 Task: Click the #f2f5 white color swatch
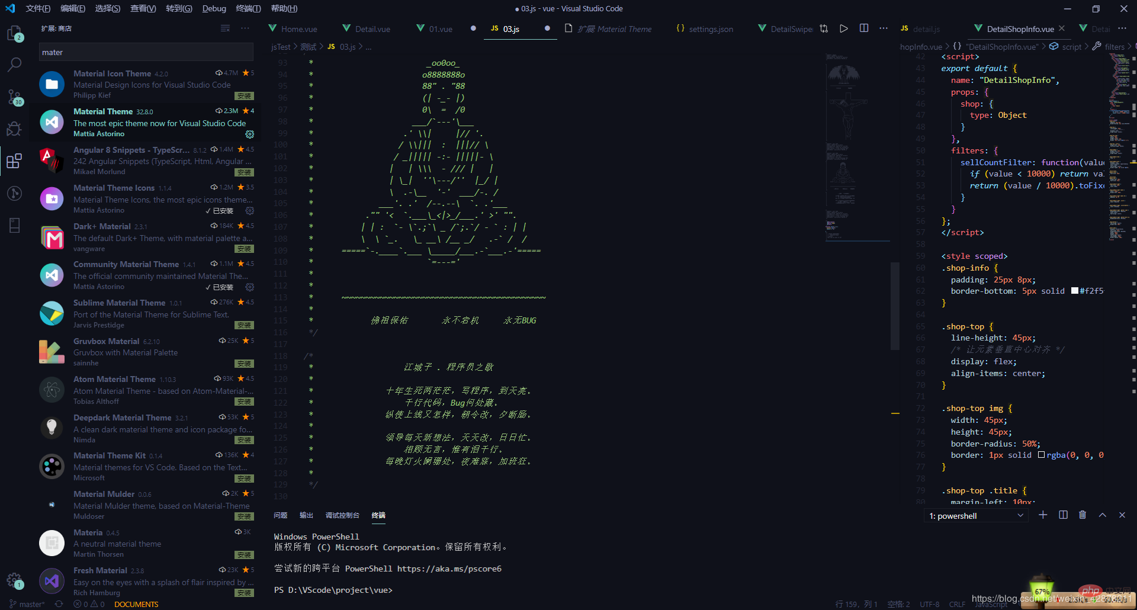pos(1075,291)
